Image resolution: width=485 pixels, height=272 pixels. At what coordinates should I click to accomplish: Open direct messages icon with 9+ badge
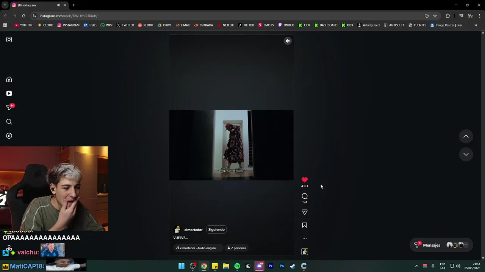pos(9,107)
